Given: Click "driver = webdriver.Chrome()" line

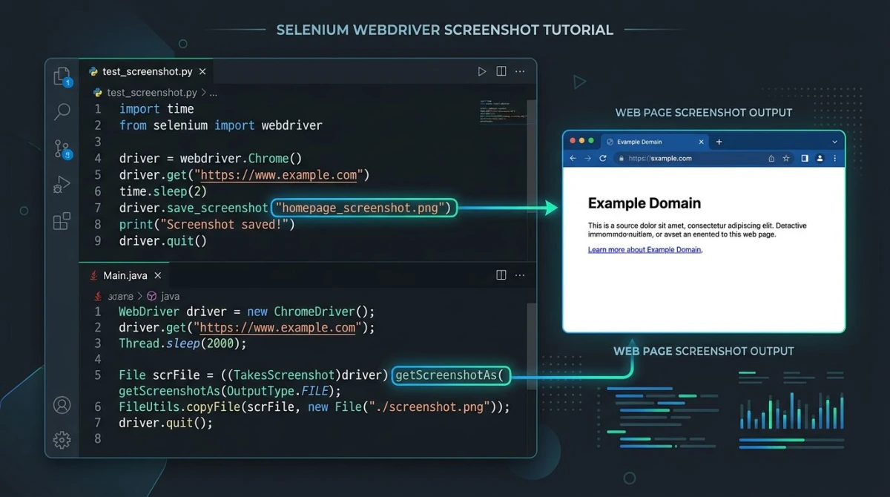Looking at the screenshot, I should [211, 159].
